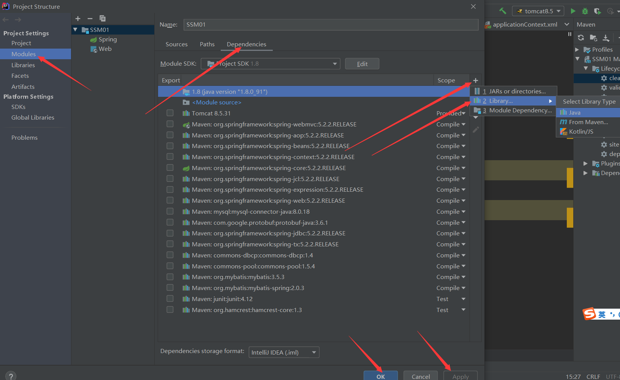The width and height of the screenshot is (620, 380).
Task: Click the OK button
Action: 381,376
